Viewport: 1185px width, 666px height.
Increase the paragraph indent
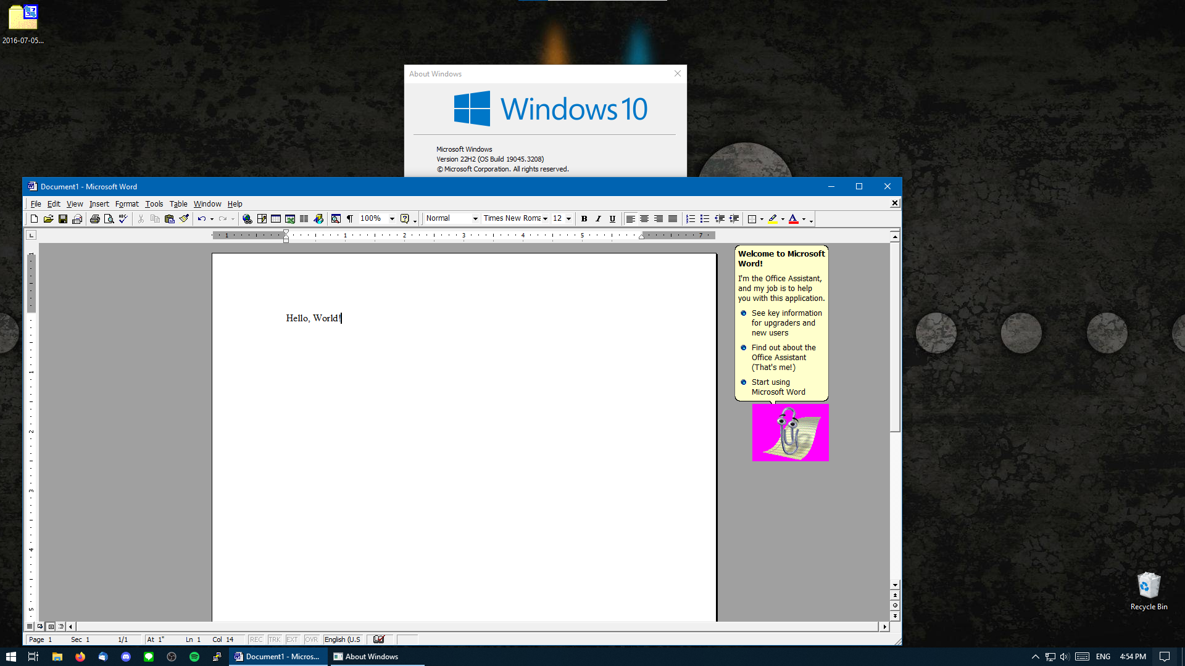pyautogui.click(x=733, y=219)
